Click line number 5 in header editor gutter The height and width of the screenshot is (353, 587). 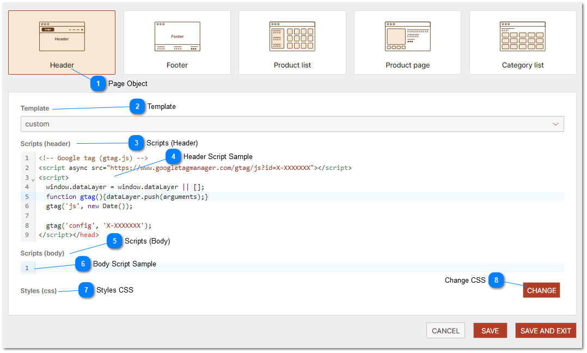point(27,197)
